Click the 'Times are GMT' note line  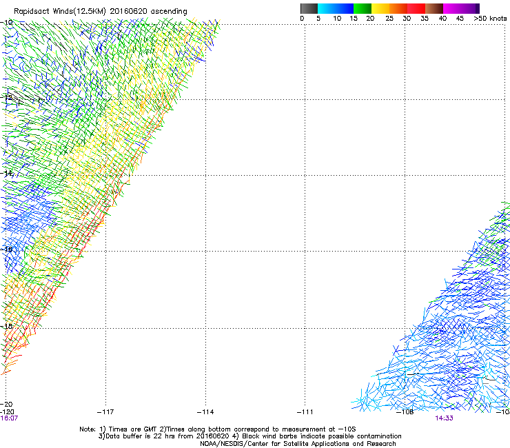pos(218,429)
